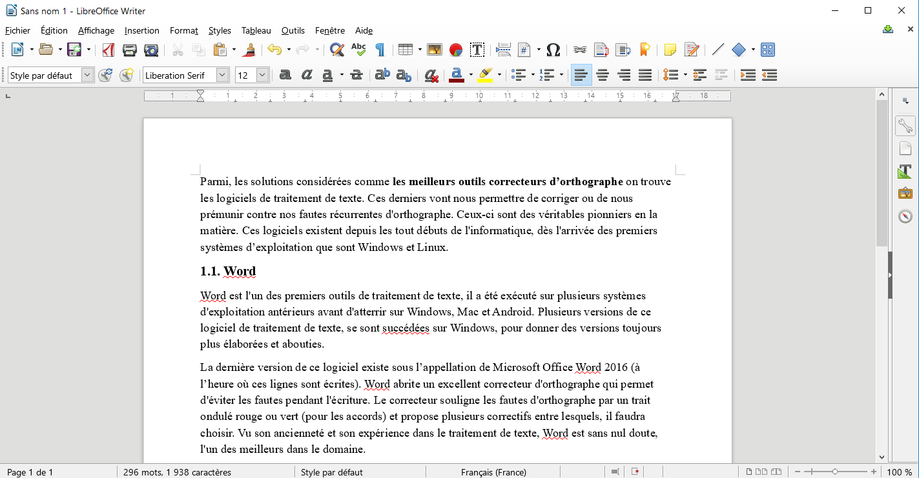919x478 pixels.
Task: Expand the New document dropdown arrow
Action: point(30,50)
